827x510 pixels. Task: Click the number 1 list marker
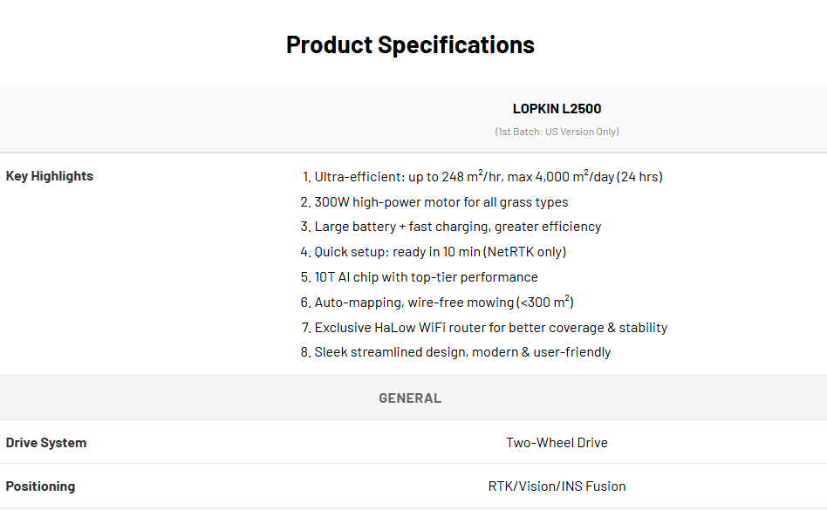(x=307, y=177)
